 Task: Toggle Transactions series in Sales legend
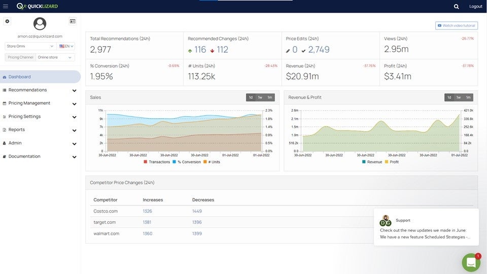point(157,162)
